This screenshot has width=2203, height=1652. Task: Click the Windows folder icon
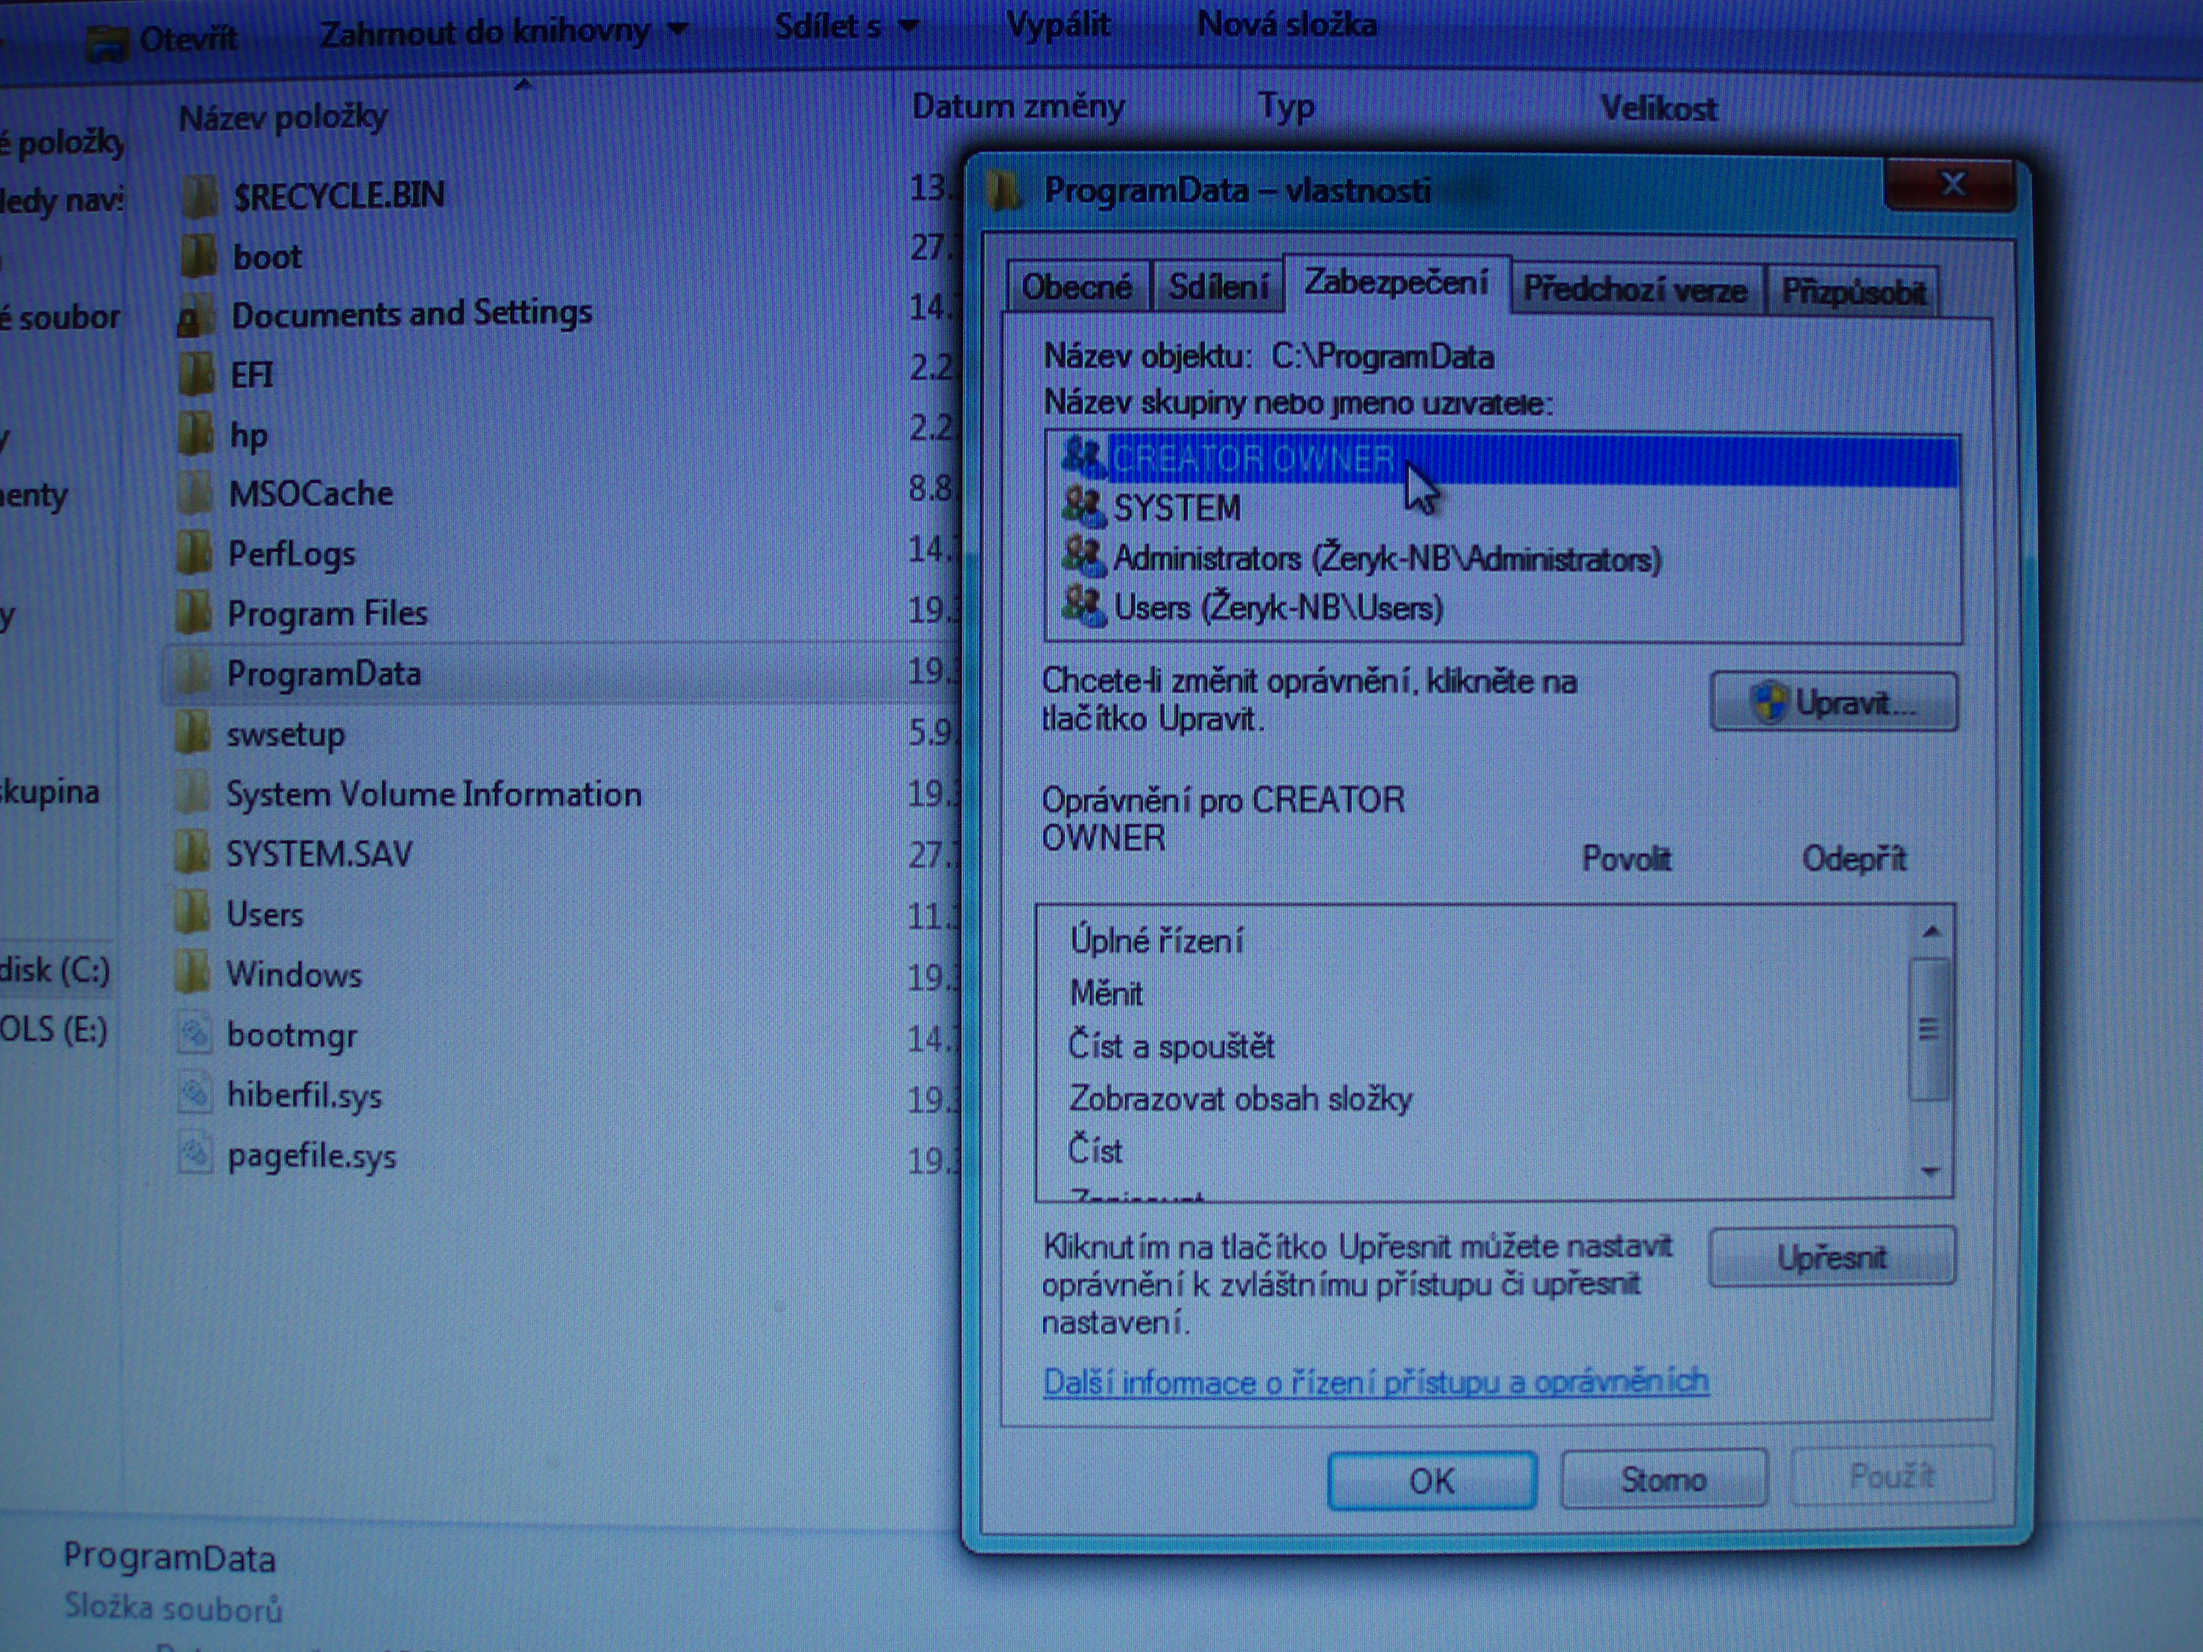point(192,973)
